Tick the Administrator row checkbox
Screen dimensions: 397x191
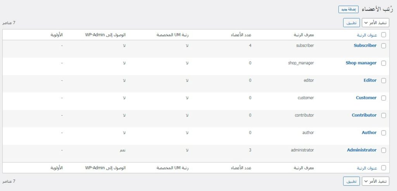coord(384,151)
